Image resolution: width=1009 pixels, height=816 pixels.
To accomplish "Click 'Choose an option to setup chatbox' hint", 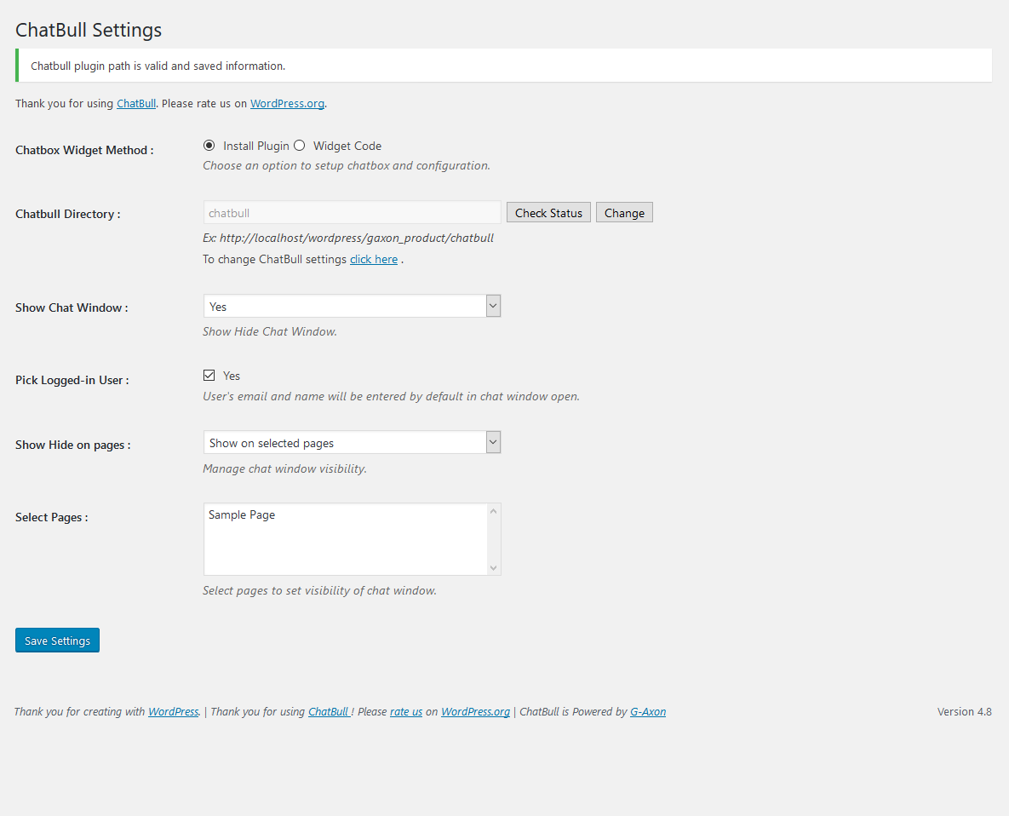I will pyautogui.click(x=347, y=165).
